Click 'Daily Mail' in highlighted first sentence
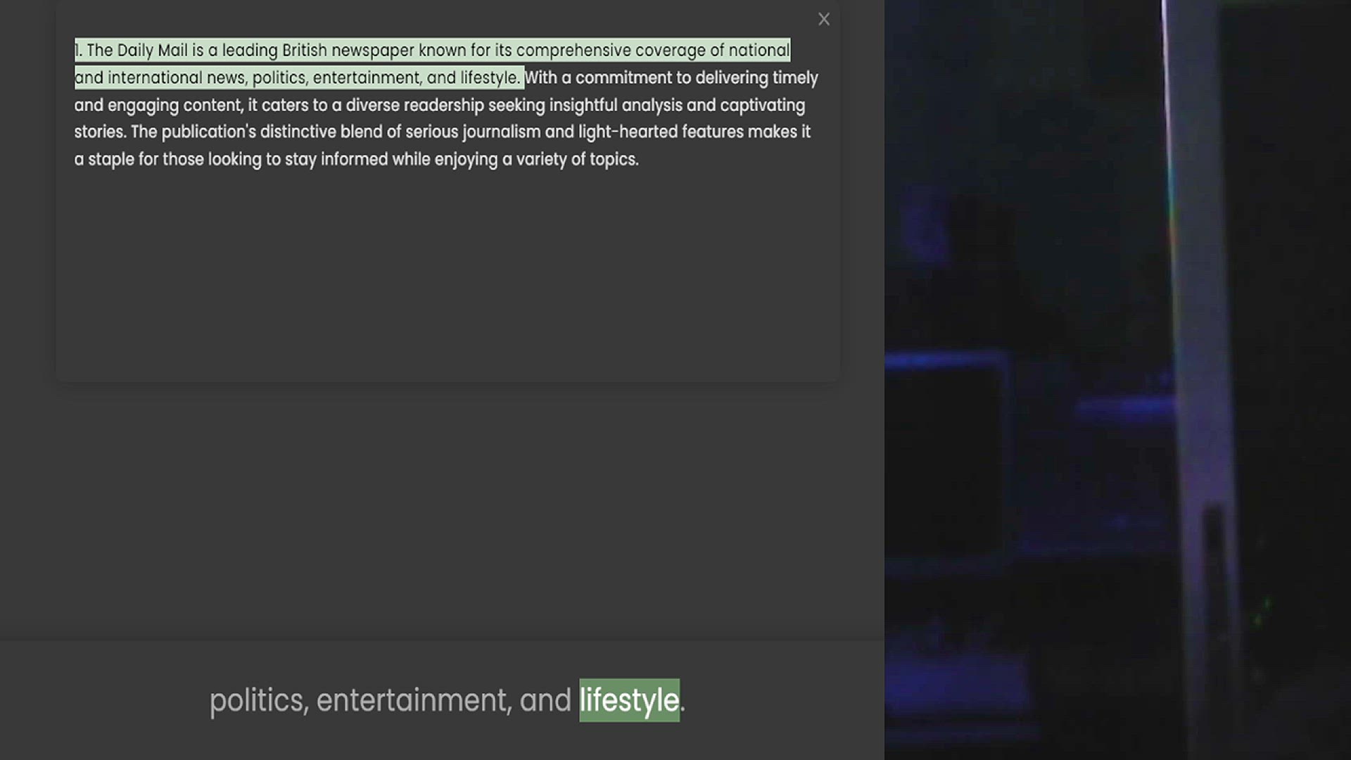 [152, 51]
